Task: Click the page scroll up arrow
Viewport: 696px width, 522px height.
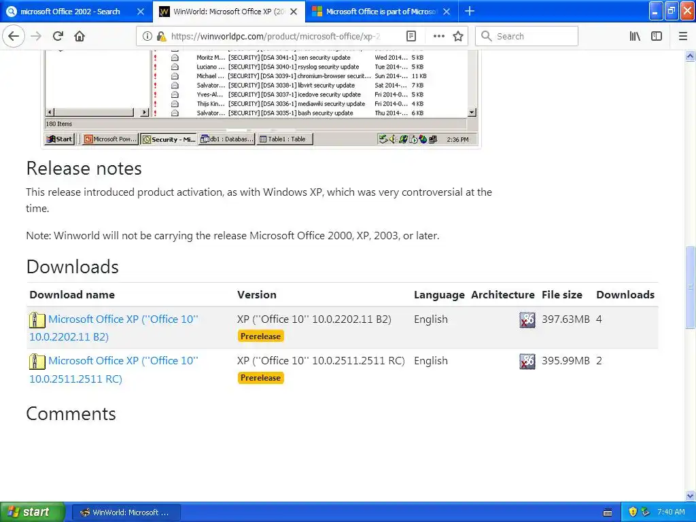Action: 690,56
